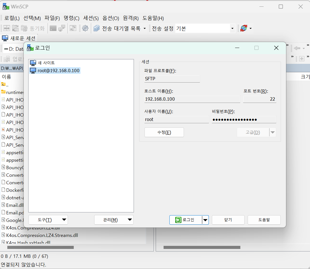Click the disabled 고급(D) advanced button
Viewport: 310px width, 269px height.
click(253, 132)
